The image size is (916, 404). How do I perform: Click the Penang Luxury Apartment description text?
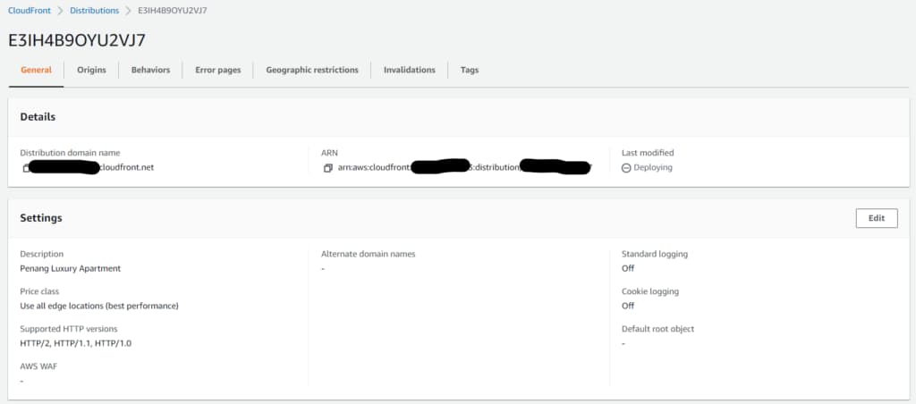tap(70, 268)
